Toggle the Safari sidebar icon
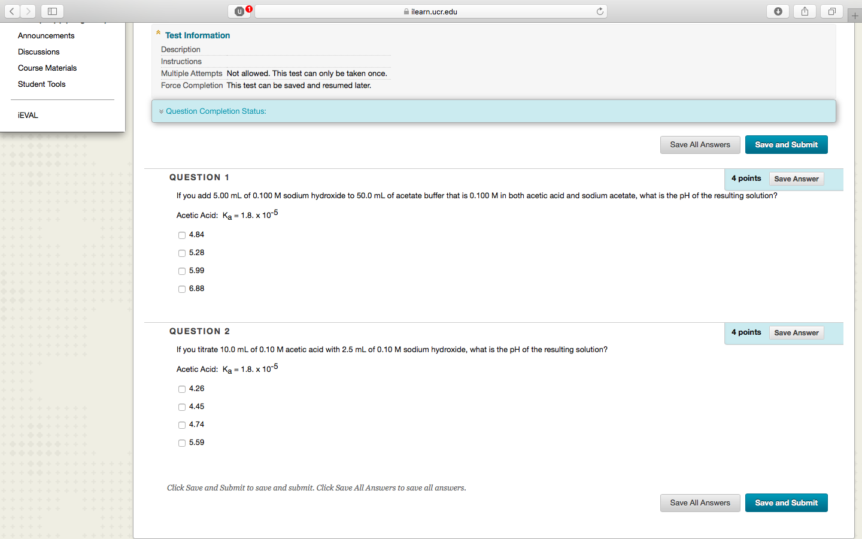The image size is (862, 539). click(x=52, y=11)
